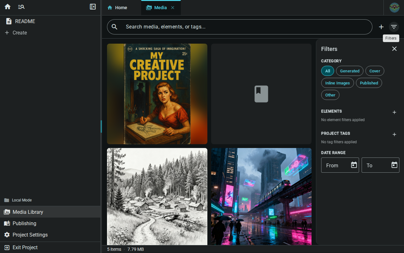Open the Publishing section

[x=50, y=223]
